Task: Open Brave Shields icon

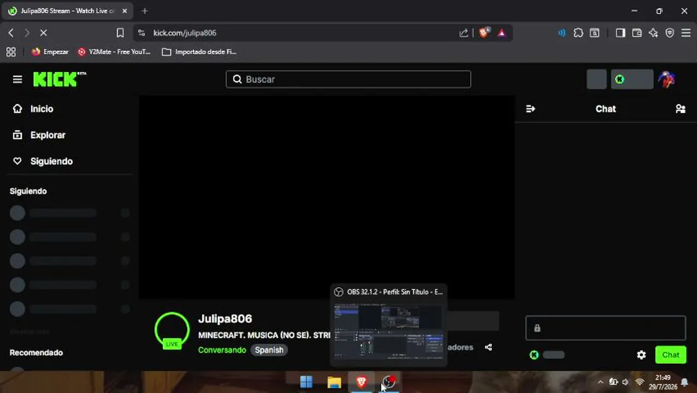Action: 484,33
